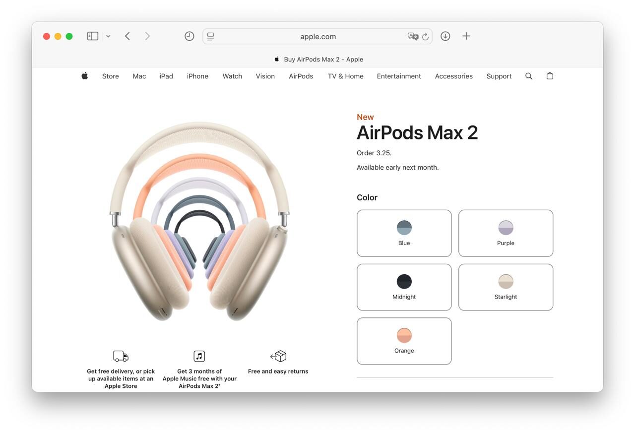Image resolution: width=635 pixels, height=434 pixels.
Task: Open the translate options in the address bar
Action: pos(413,36)
